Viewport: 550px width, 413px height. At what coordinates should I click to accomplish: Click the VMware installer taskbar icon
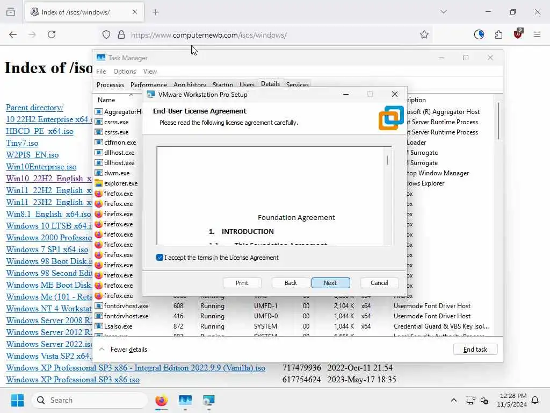coord(209,400)
